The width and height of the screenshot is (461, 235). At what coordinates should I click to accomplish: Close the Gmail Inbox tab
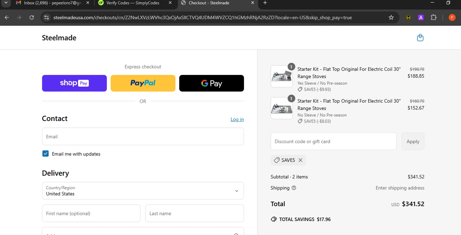click(x=88, y=3)
